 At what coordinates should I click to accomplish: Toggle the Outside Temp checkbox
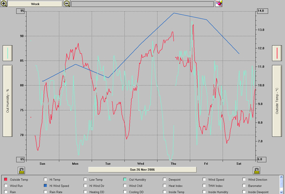coord(6,179)
